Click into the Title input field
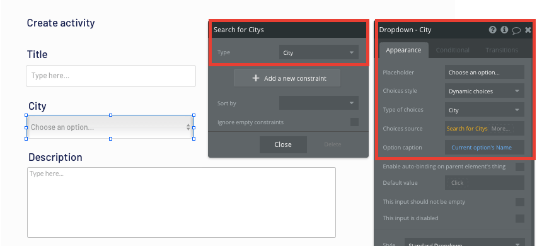 (111, 76)
